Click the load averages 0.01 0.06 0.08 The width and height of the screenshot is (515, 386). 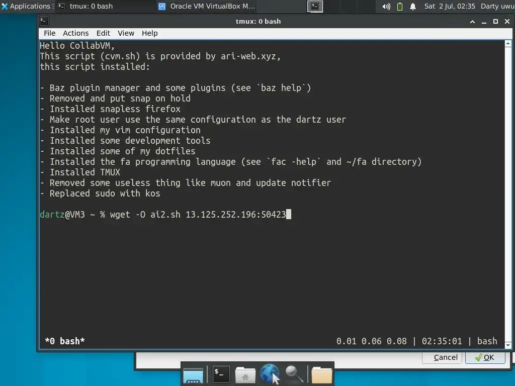(x=372, y=341)
